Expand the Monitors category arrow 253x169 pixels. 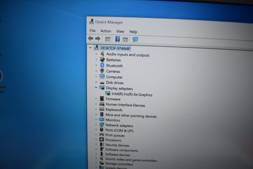[96, 119]
